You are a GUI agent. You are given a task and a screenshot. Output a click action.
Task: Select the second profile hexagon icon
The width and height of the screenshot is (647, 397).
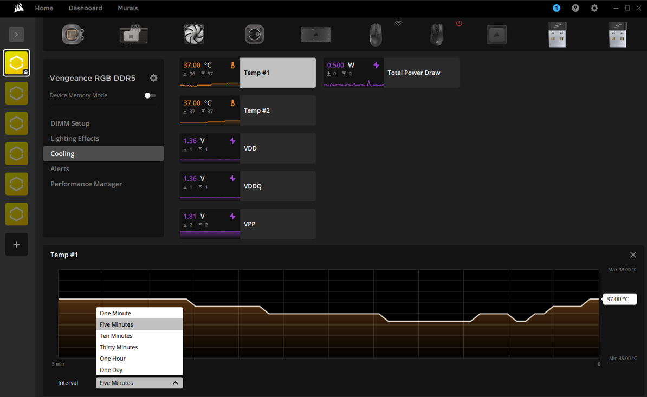coord(16,93)
